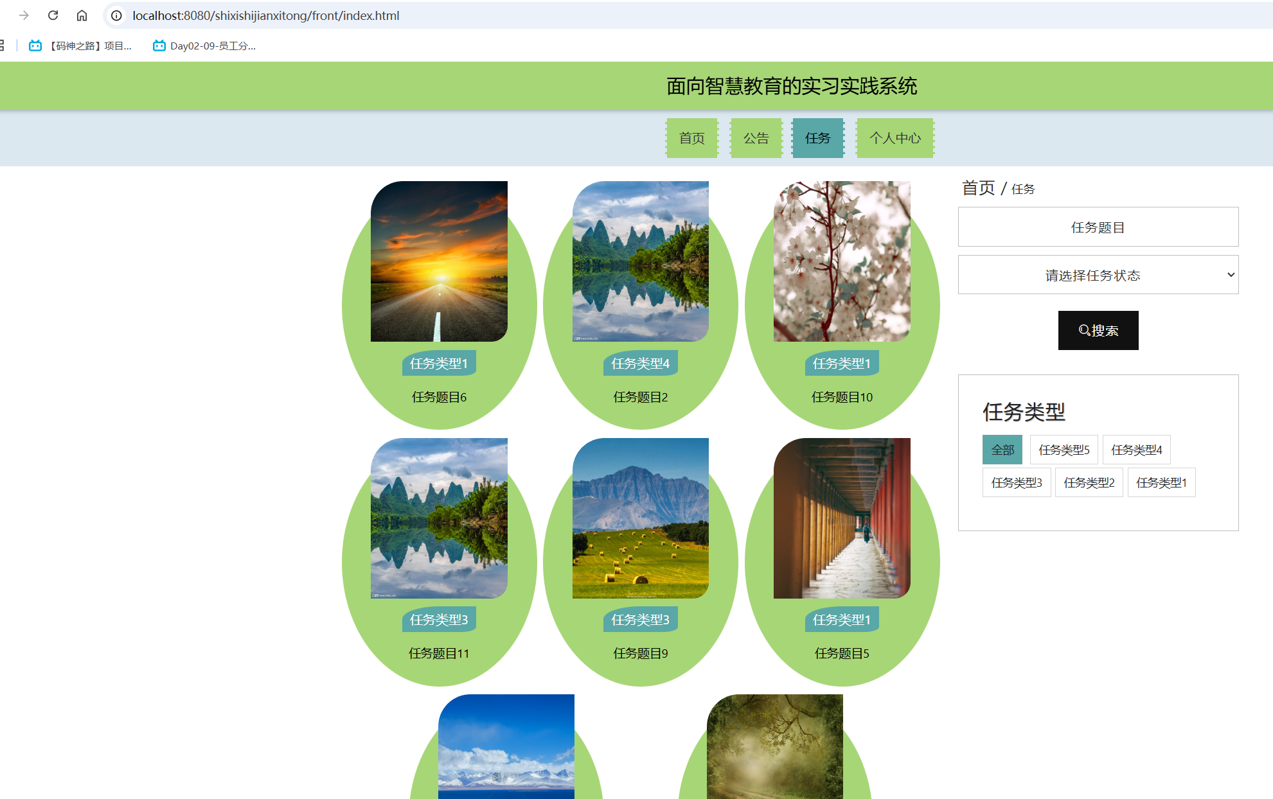Viewport: 1273px width, 799px height.
Task: Click 任务类型3 tag on 任务题目9 card
Action: pos(641,620)
